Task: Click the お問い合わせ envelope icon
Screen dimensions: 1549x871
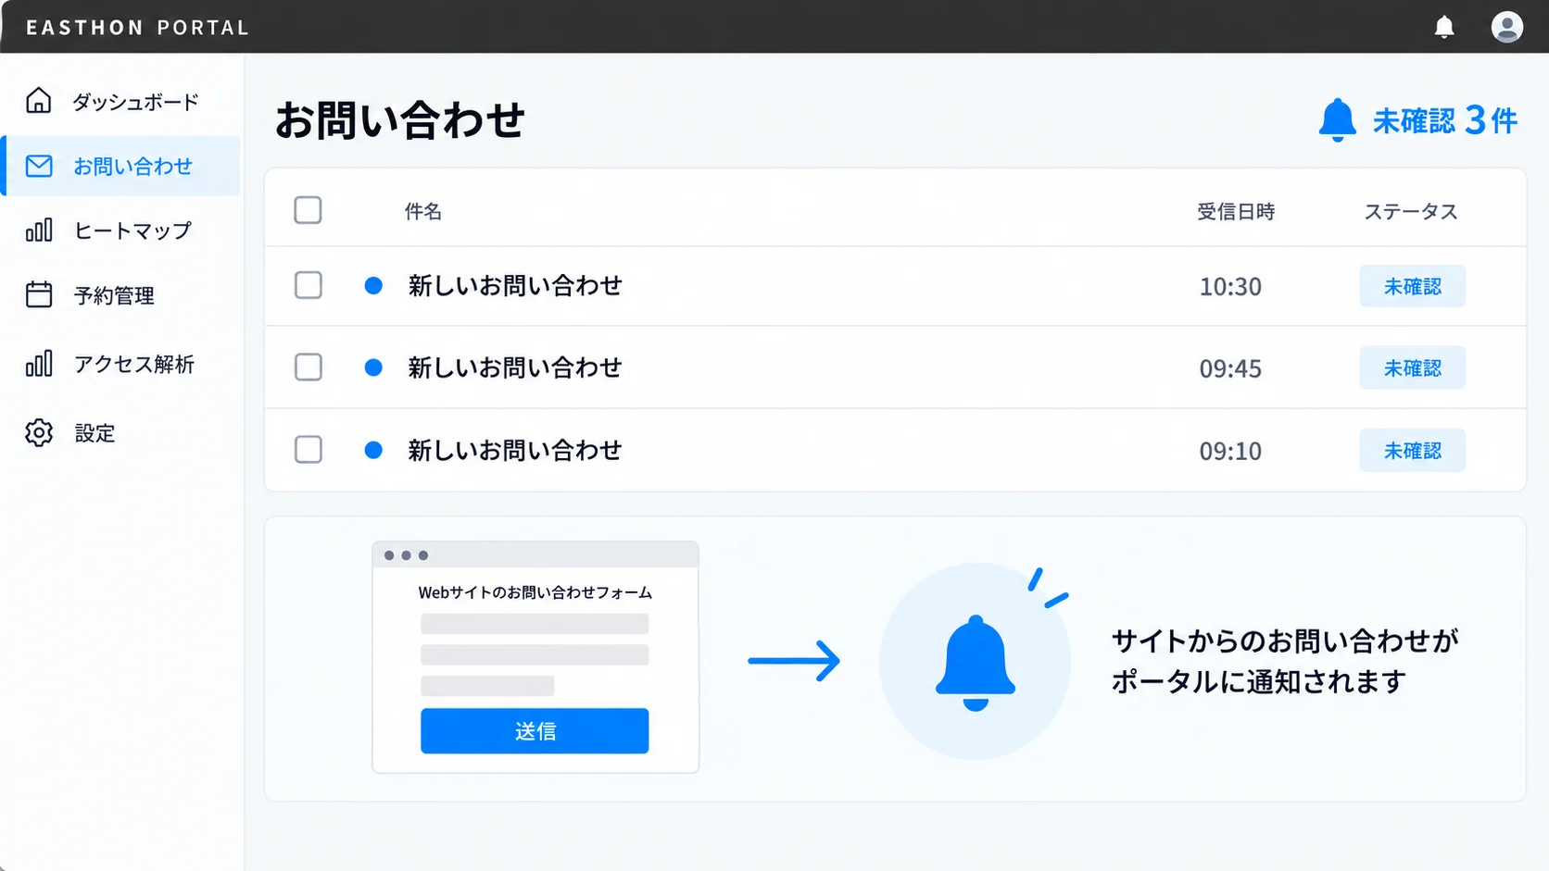Action: 39,166
